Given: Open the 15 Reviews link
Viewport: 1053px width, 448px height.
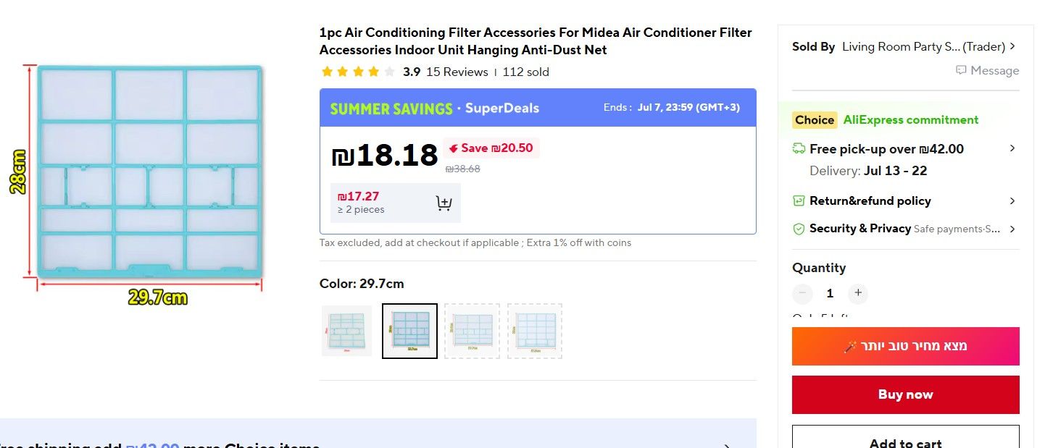Looking at the screenshot, I should click(x=457, y=72).
